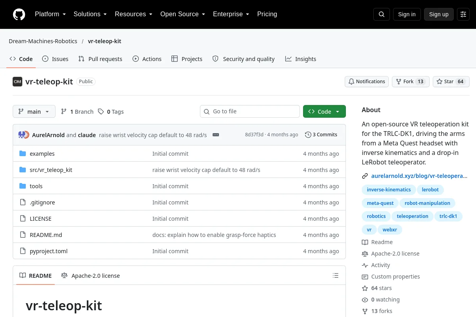Open commit hash 8d37f3d
The width and height of the screenshot is (476, 317).
[254, 135]
